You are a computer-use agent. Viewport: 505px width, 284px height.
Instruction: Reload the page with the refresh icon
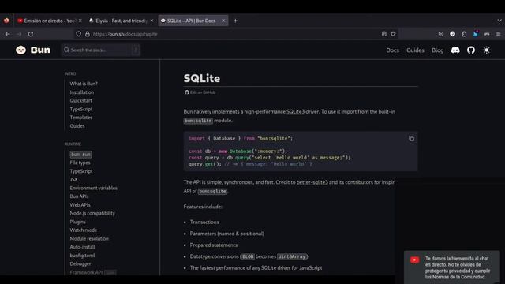31,34
